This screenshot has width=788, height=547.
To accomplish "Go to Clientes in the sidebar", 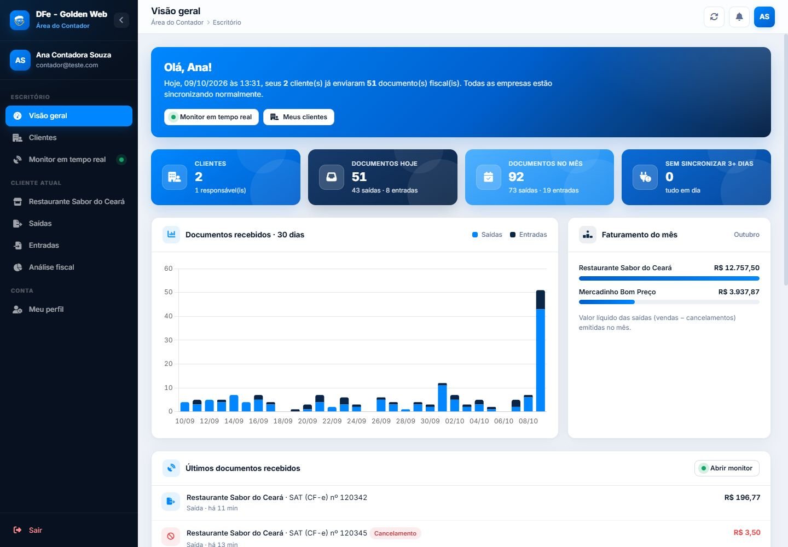I will 69,138.
